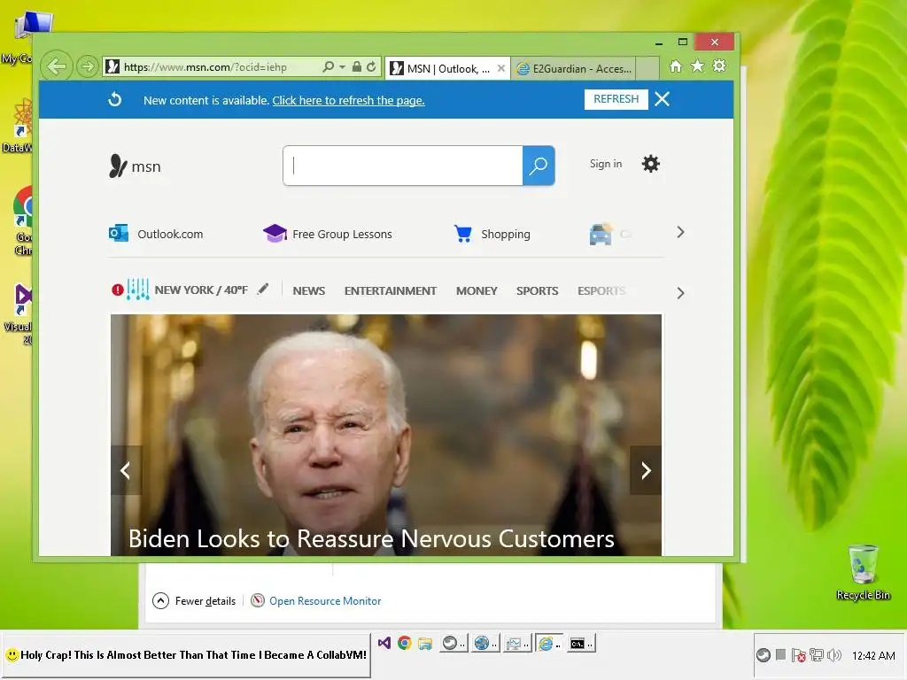907x680 pixels.
Task: Open the Shopping shortcut
Action: [492, 234]
